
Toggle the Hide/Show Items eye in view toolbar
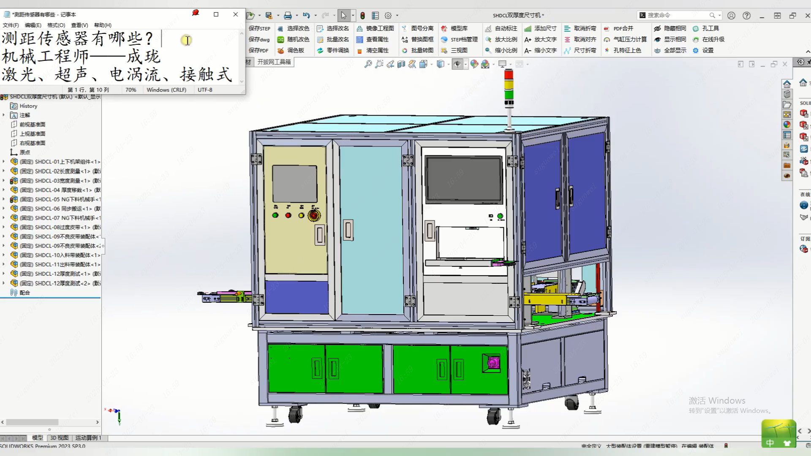[x=457, y=64]
